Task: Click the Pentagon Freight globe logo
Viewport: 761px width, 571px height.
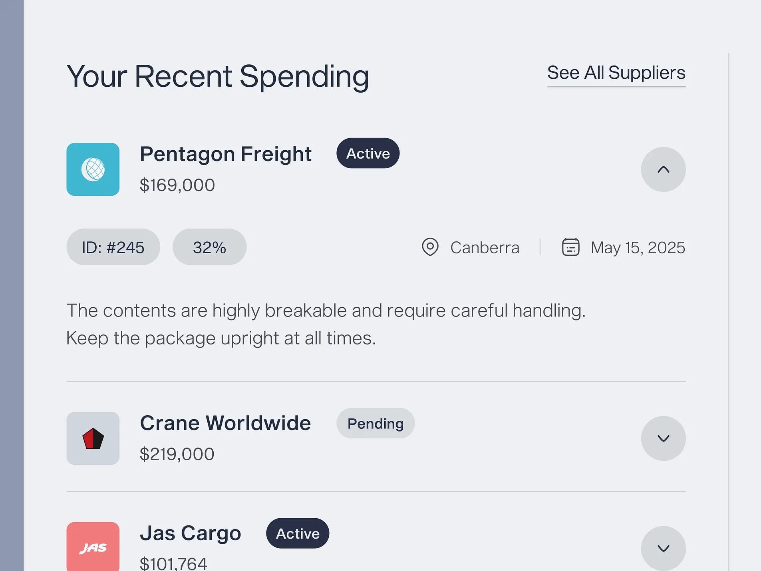Action: (x=93, y=169)
